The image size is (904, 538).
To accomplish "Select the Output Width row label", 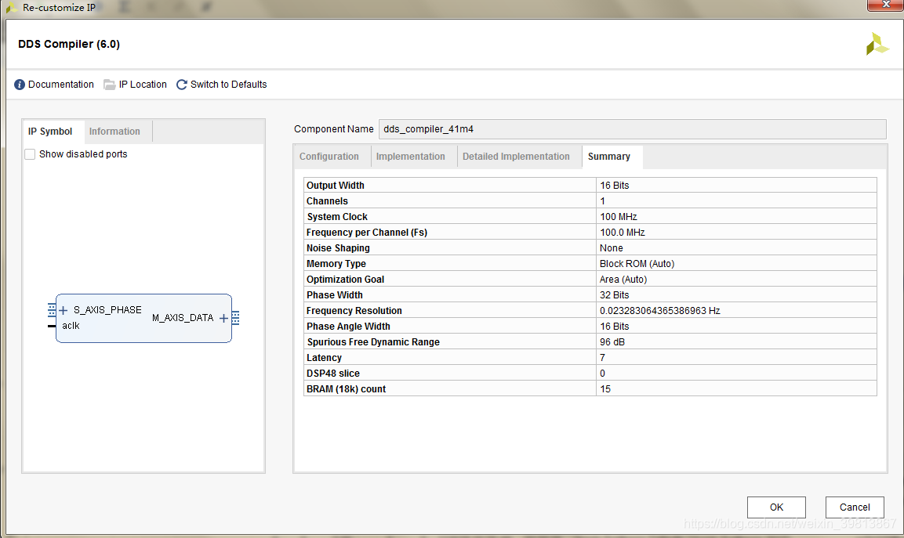I will [x=336, y=186].
